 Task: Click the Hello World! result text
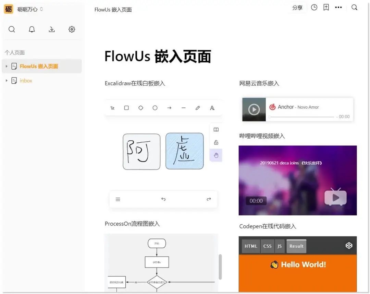(x=298, y=264)
